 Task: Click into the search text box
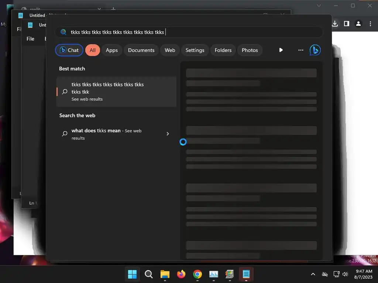[189, 32]
